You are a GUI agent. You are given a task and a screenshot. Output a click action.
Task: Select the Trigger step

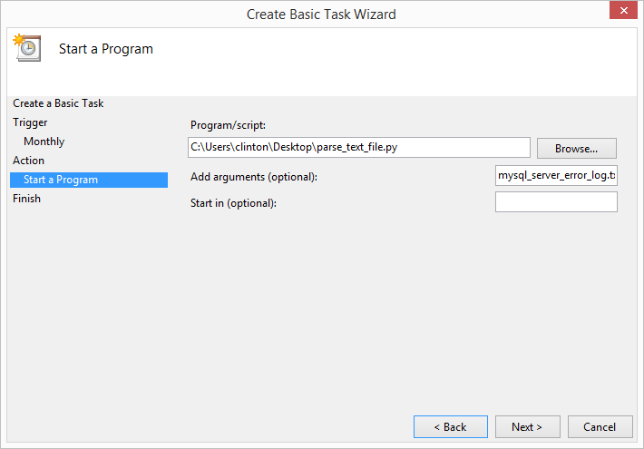30,122
